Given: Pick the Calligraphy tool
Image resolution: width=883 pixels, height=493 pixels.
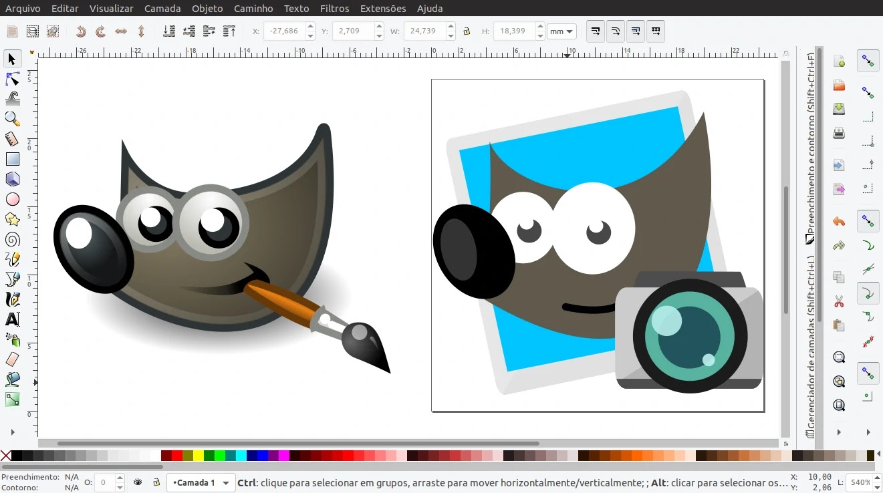Looking at the screenshot, I should (12, 299).
